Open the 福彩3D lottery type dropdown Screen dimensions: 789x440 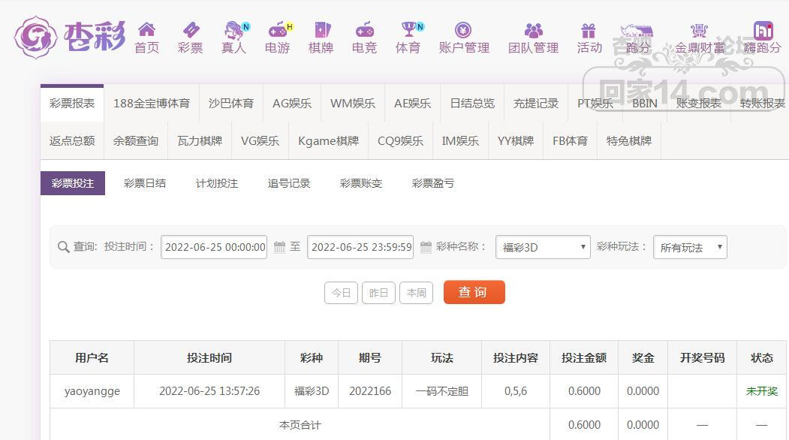point(543,246)
